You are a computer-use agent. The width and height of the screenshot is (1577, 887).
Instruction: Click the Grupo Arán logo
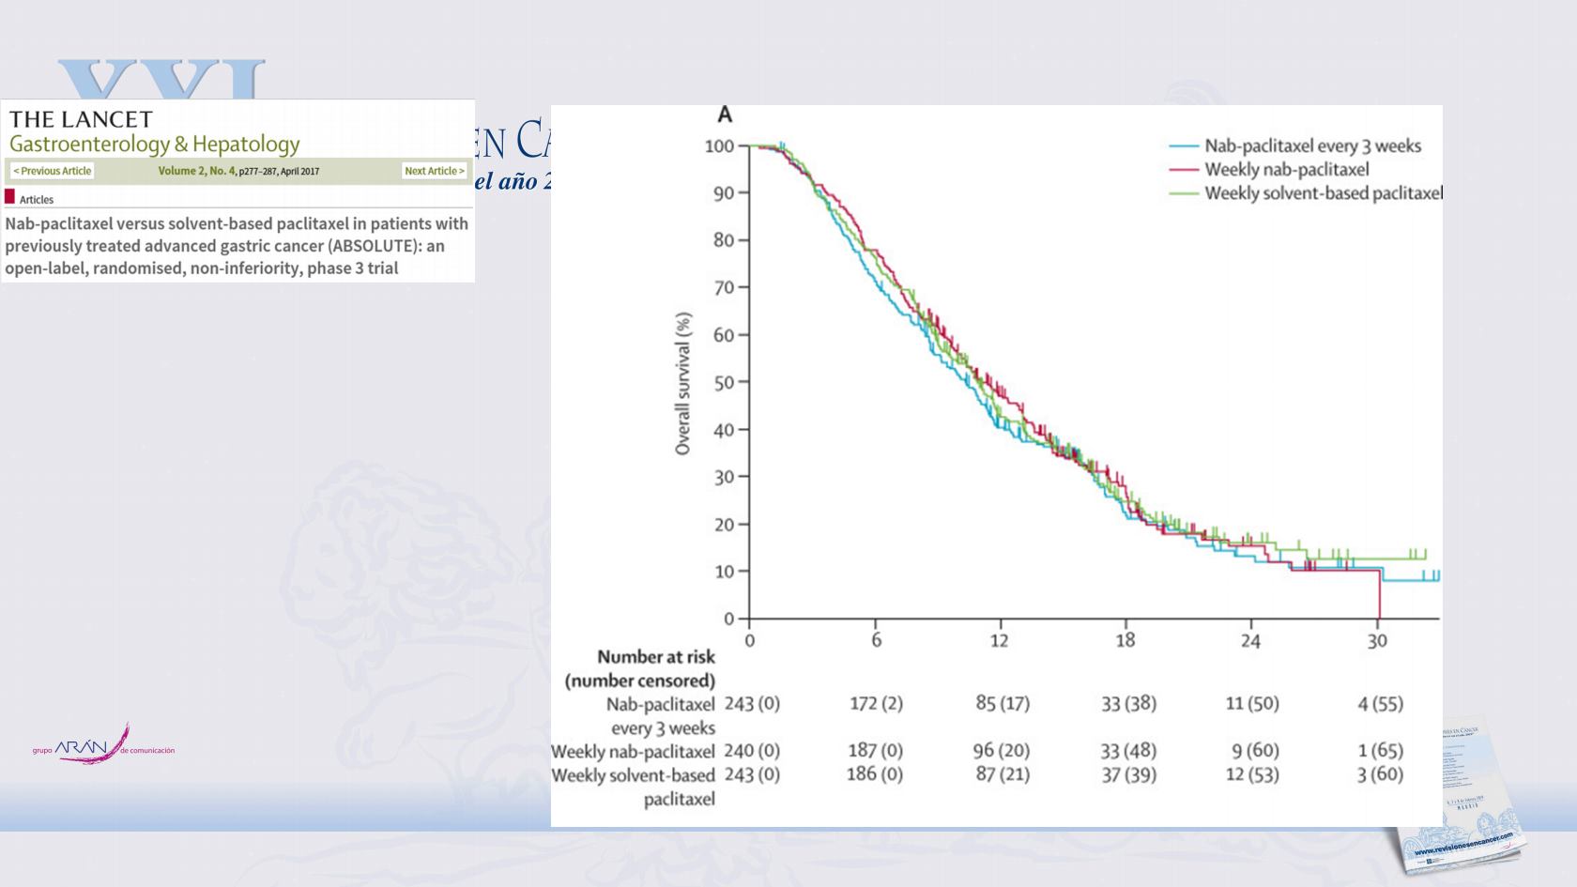pyautogui.click(x=103, y=745)
